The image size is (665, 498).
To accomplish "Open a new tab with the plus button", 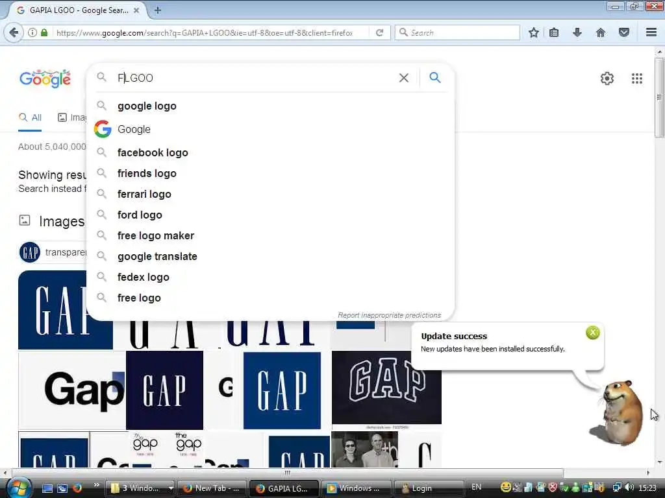I will 157,10.
